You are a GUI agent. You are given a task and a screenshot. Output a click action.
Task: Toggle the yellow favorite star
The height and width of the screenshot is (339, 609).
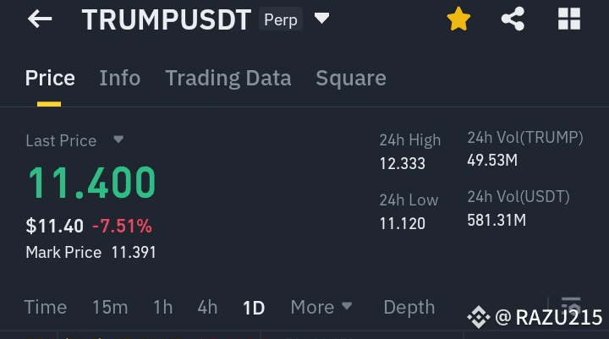(x=458, y=19)
